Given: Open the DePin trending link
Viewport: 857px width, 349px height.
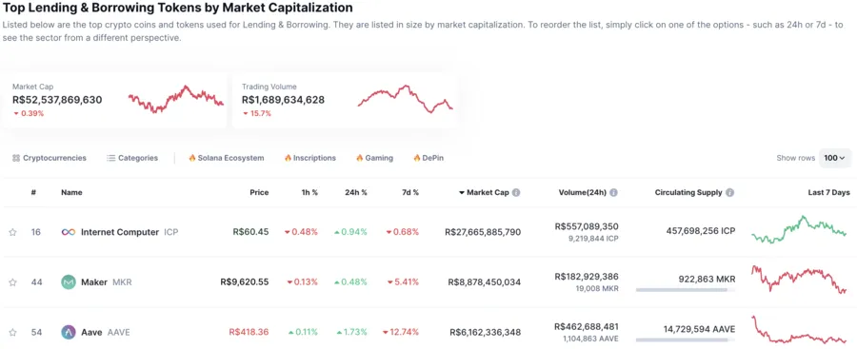Looking at the screenshot, I should 428,158.
